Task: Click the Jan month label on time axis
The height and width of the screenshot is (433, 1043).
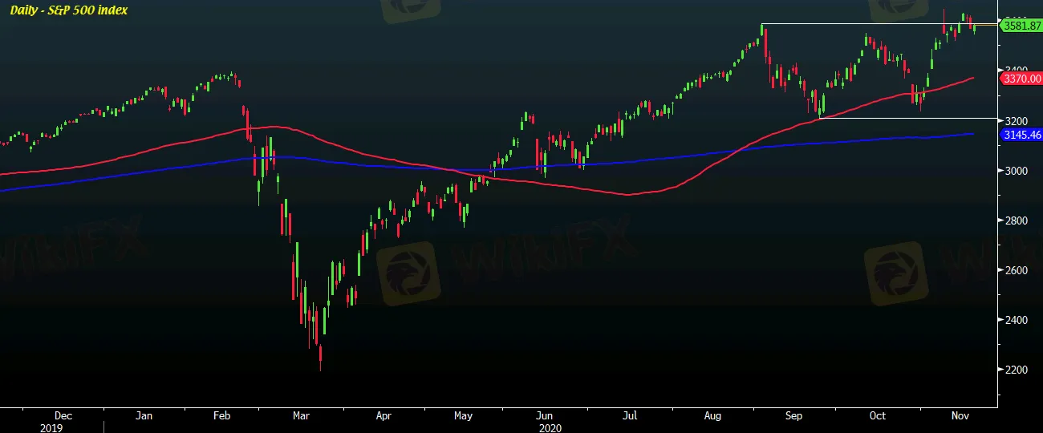Action: [x=144, y=416]
